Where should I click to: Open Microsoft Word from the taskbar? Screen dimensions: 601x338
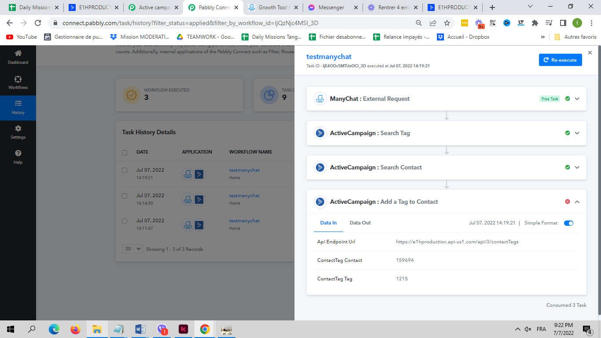140,329
